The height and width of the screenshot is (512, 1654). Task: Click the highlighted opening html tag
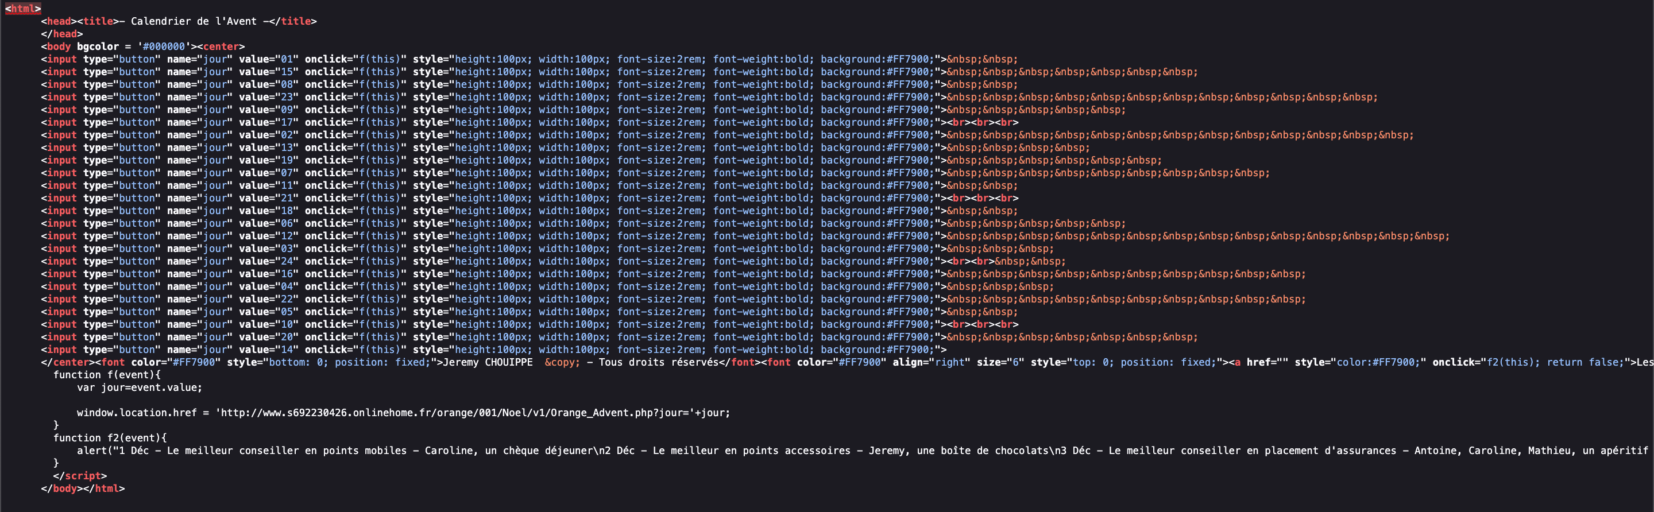click(x=23, y=9)
